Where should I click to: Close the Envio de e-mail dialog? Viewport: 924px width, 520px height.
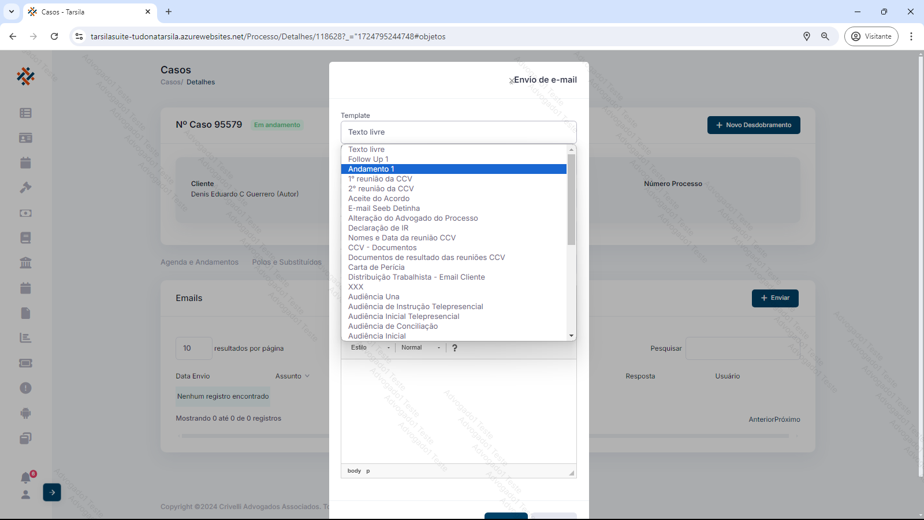pos(511,81)
